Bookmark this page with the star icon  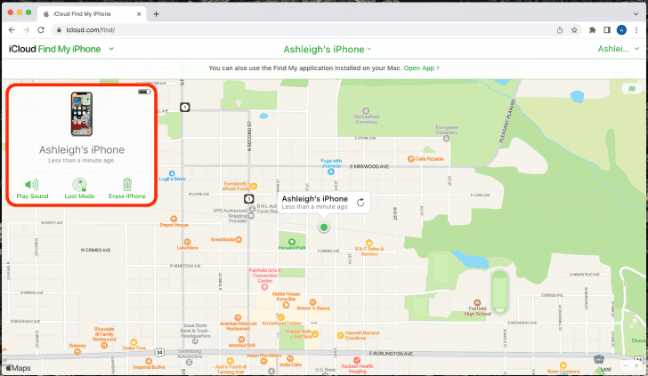pos(575,29)
